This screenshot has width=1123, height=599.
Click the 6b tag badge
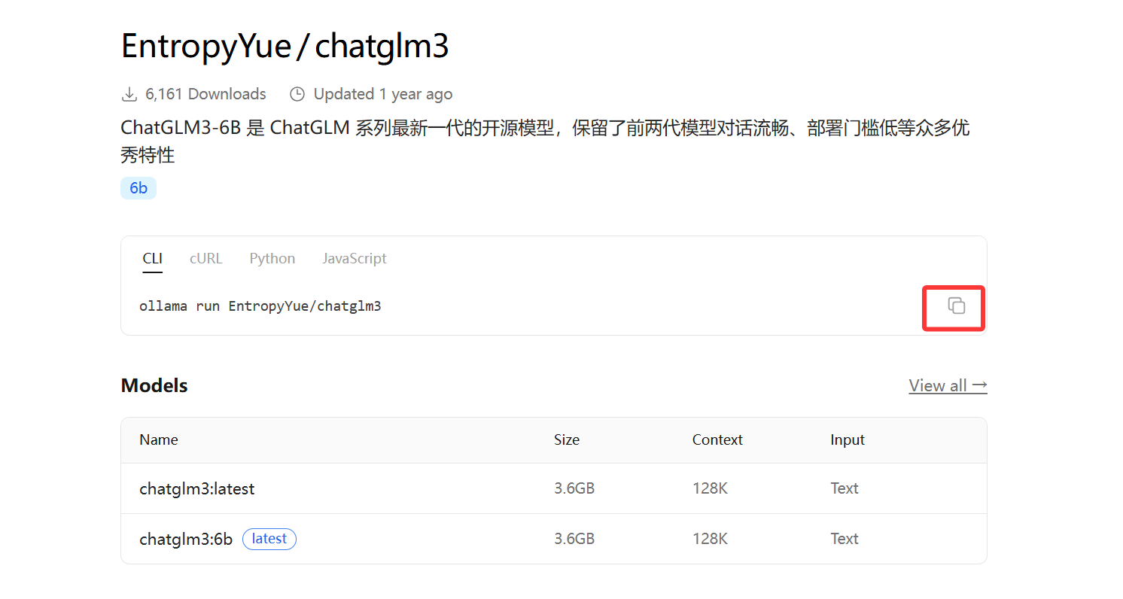[x=138, y=188]
